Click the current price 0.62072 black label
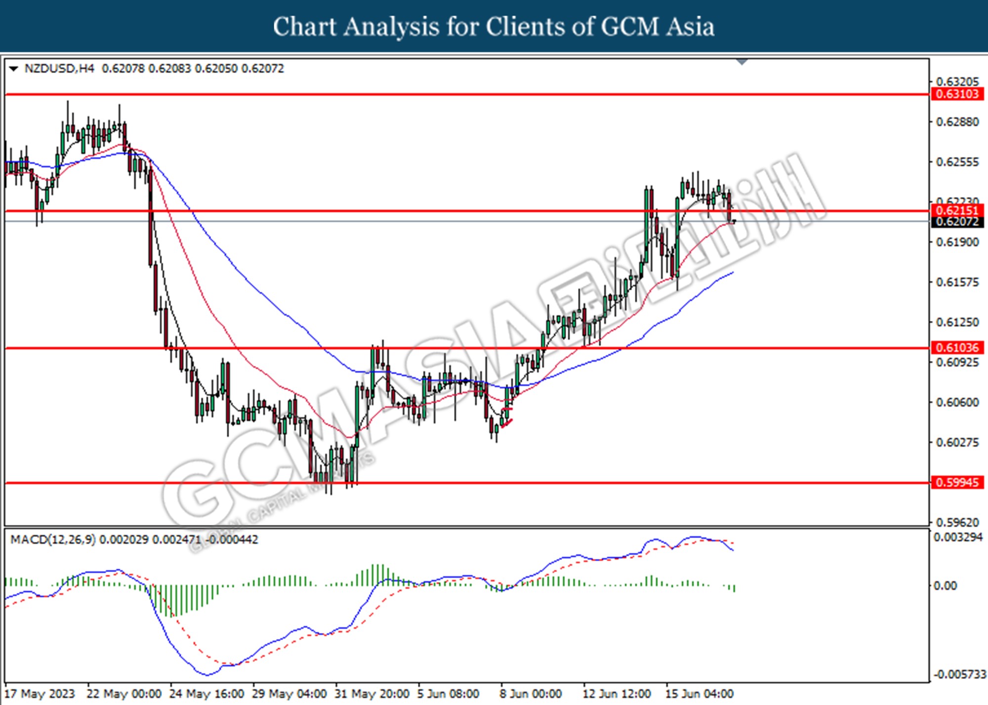988x705 pixels. (x=957, y=222)
